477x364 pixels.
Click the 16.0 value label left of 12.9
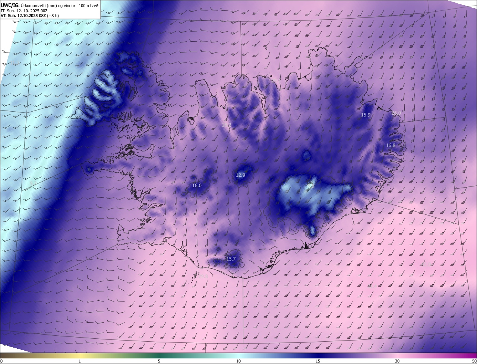point(197,185)
